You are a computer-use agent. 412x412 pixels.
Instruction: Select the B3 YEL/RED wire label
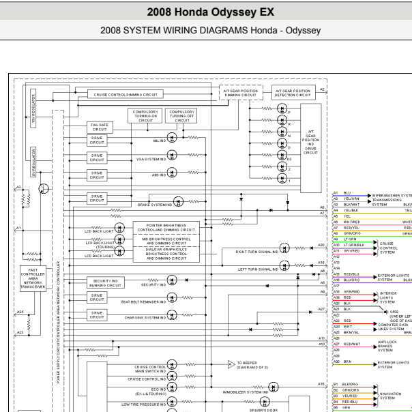tap(346, 396)
